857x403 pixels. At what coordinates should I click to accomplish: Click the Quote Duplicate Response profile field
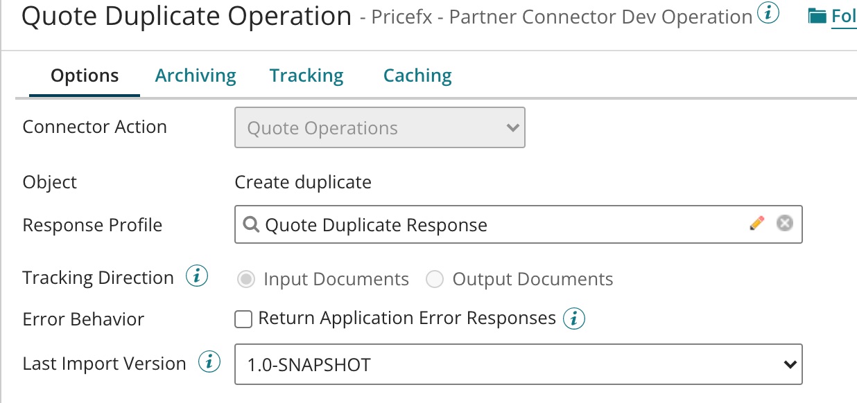(x=485, y=224)
